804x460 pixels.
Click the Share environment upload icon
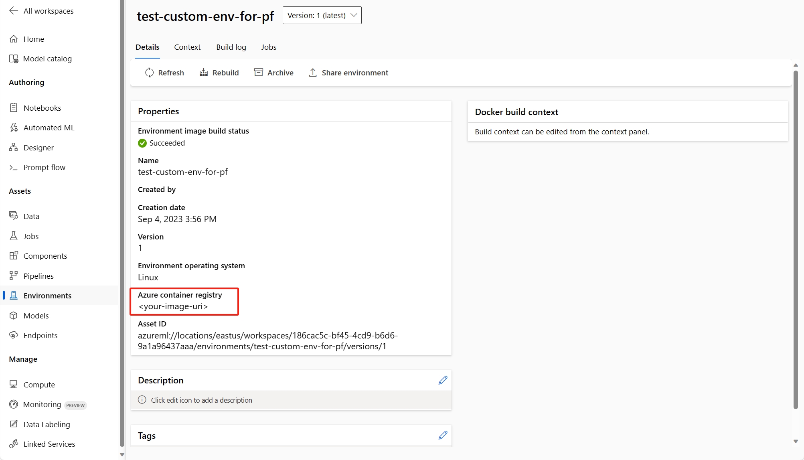tap(313, 73)
